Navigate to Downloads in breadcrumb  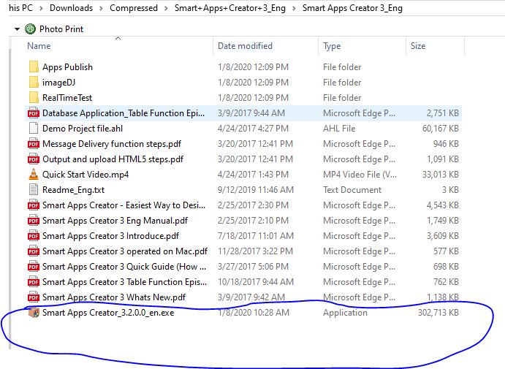pyautogui.click(x=71, y=8)
